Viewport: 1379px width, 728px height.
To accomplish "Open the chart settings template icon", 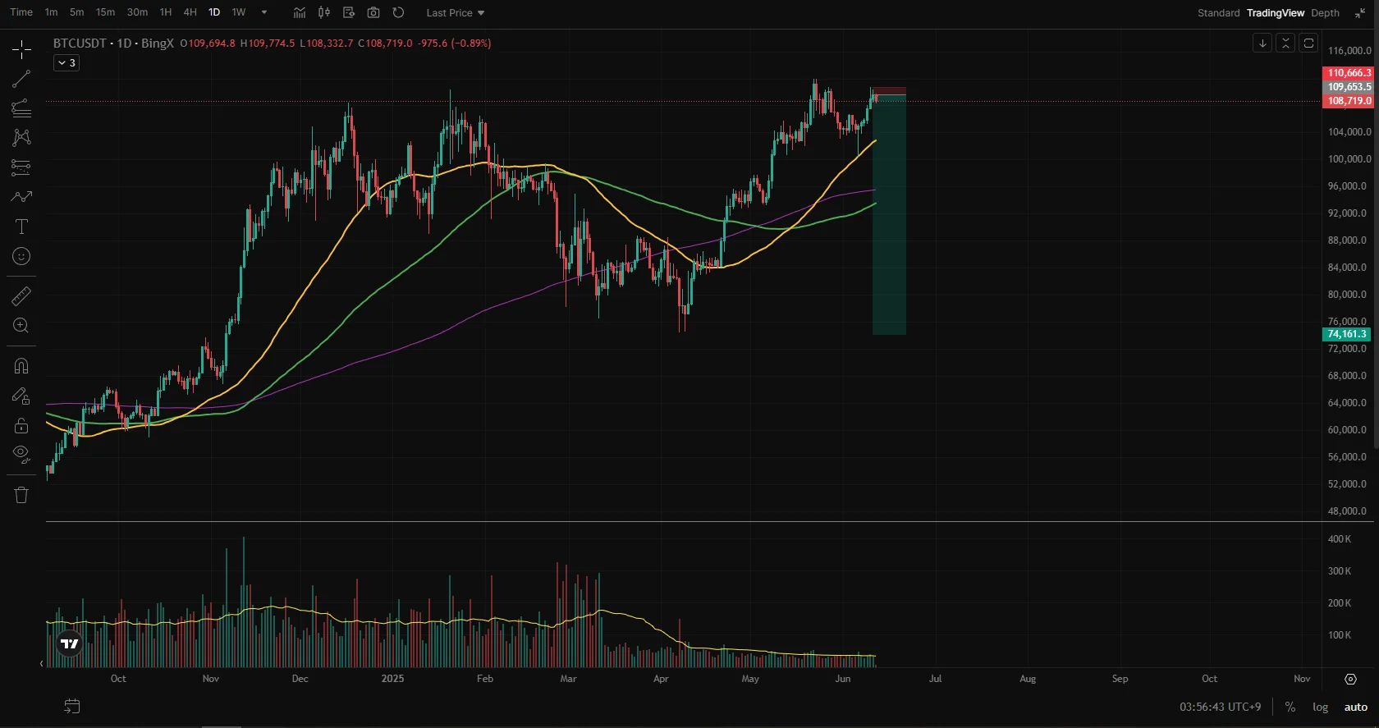I will click(x=349, y=12).
